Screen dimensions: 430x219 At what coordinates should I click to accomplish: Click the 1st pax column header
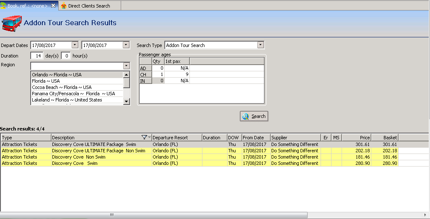(177, 61)
